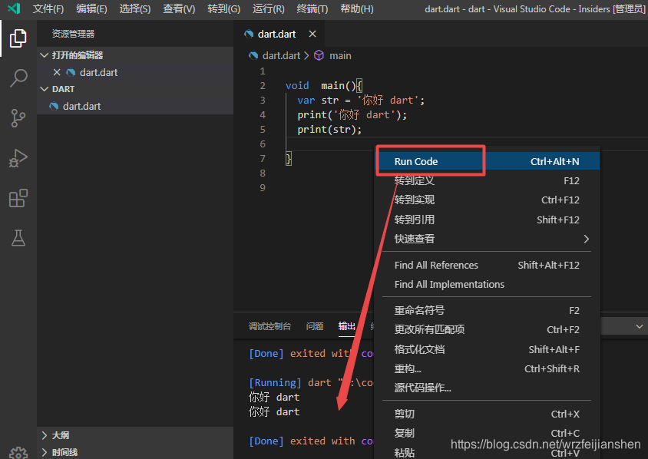Open the 编辑(E) menu
Screen dimensions: 648x459
point(91,8)
